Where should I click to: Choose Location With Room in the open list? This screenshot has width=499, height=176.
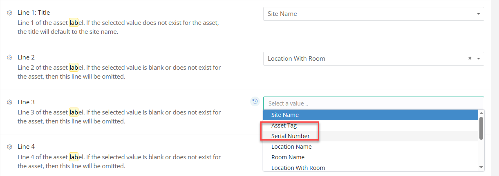[371, 167]
